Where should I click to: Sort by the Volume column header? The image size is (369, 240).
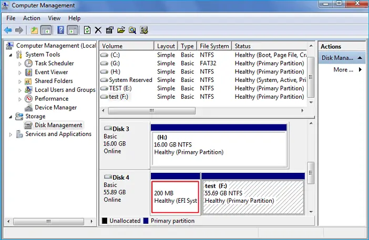pos(127,46)
